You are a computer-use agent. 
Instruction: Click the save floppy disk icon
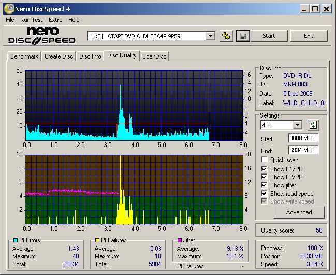243,36
